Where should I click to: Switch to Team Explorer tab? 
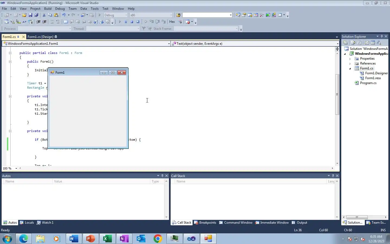click(x=376, y=223)
